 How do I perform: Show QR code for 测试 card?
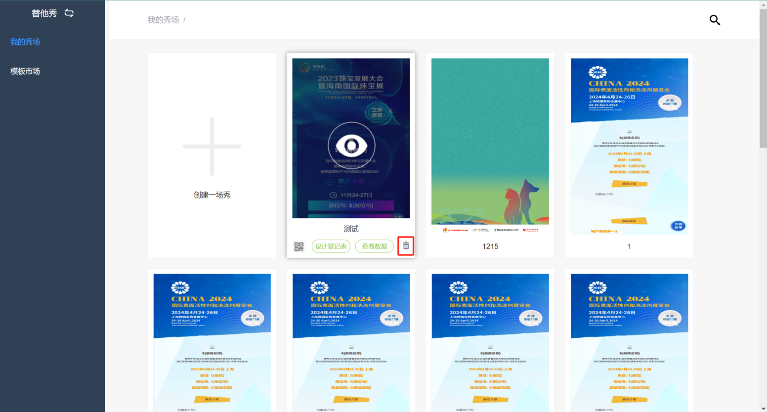point(299,247)
